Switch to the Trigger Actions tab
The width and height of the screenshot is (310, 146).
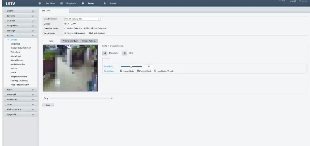coord(89,41)
